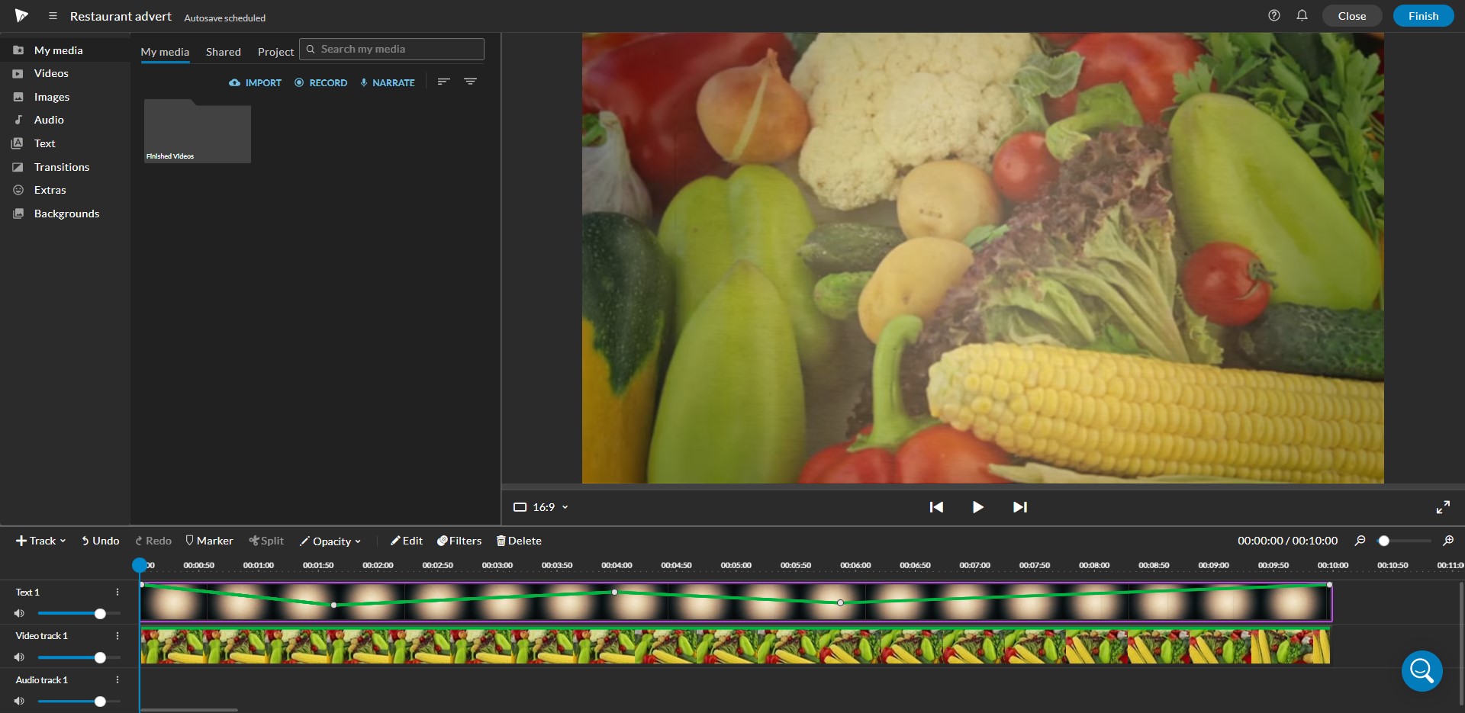1465x713 pixels.
Task: Open the hamburger menu next to the logo
Action: [52, 15]
